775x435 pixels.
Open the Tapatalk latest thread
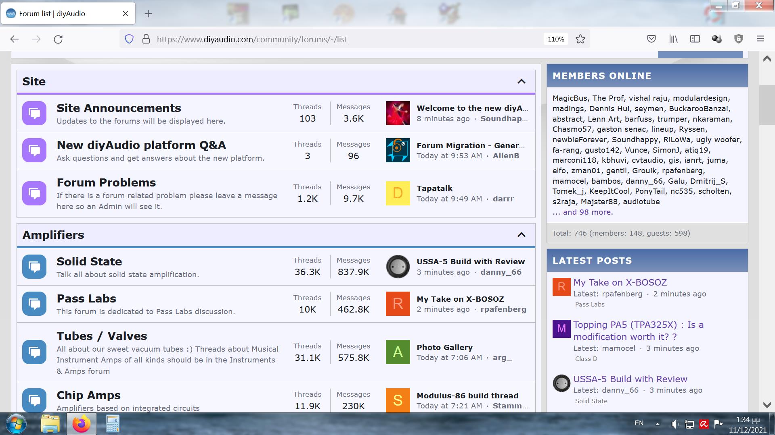tap(434, 188)
